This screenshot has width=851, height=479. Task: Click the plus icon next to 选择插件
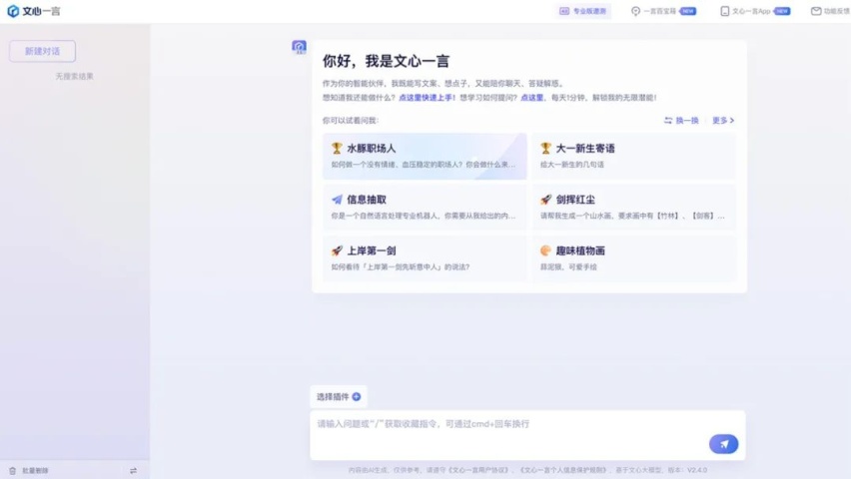point(357,396)
